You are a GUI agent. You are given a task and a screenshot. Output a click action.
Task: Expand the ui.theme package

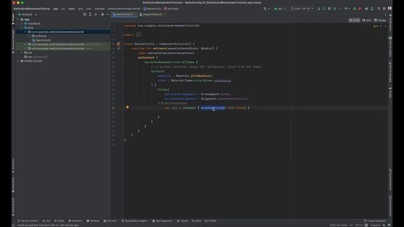coord(29,36)
